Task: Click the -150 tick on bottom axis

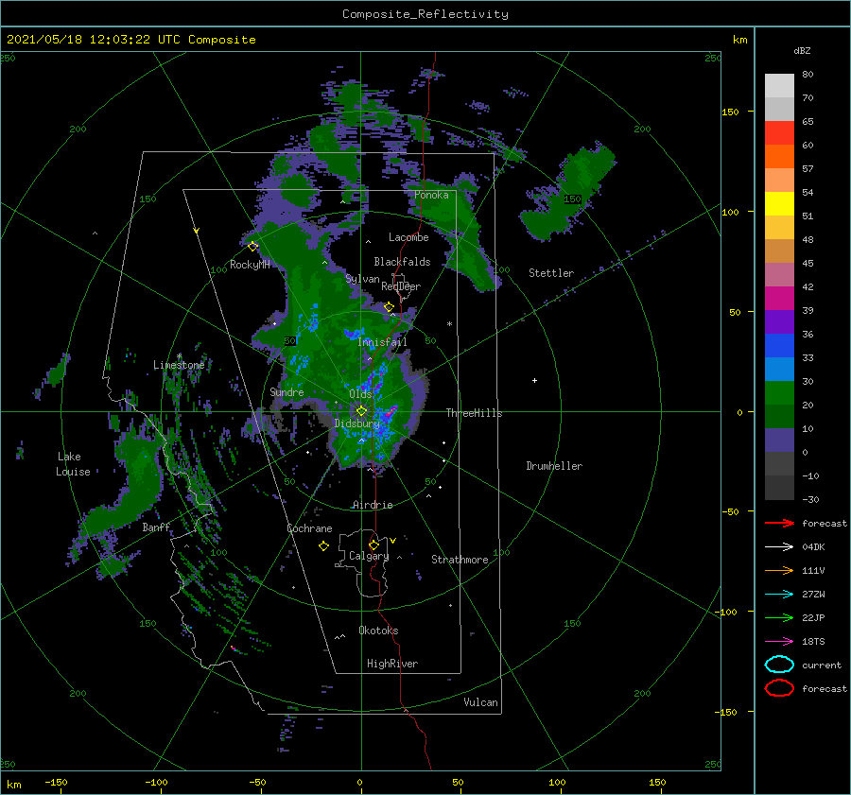Action: coord(56,782)
